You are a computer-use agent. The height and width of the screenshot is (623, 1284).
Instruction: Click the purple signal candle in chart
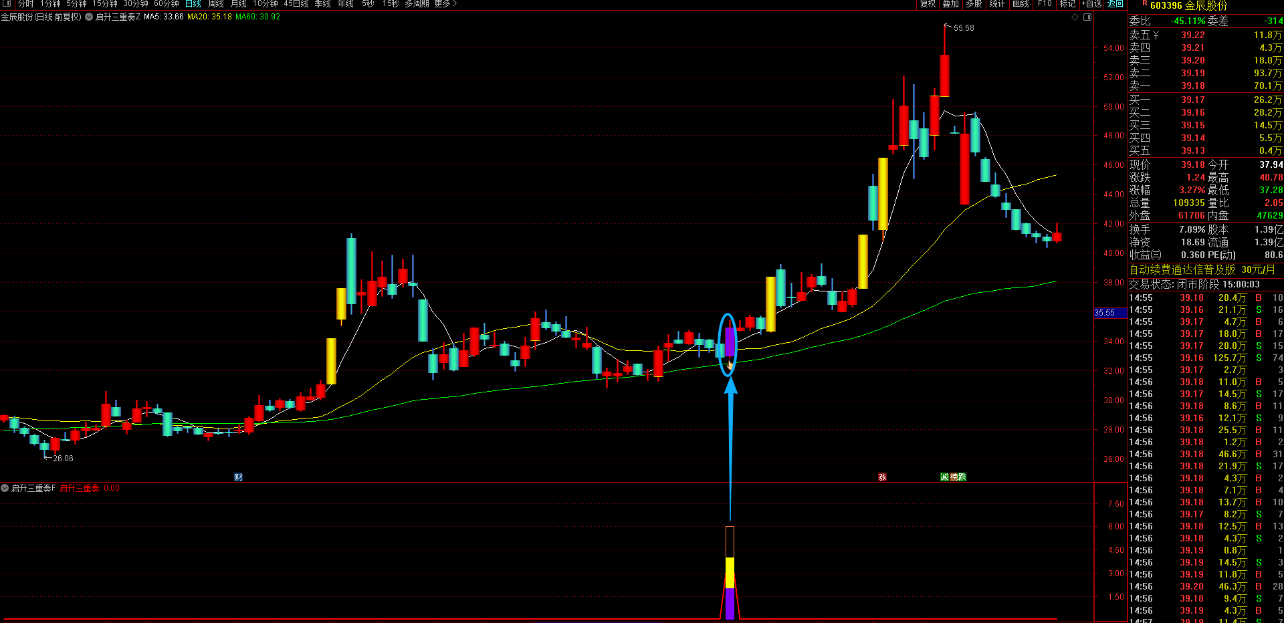pyautogui.click(x=730, y=342)
